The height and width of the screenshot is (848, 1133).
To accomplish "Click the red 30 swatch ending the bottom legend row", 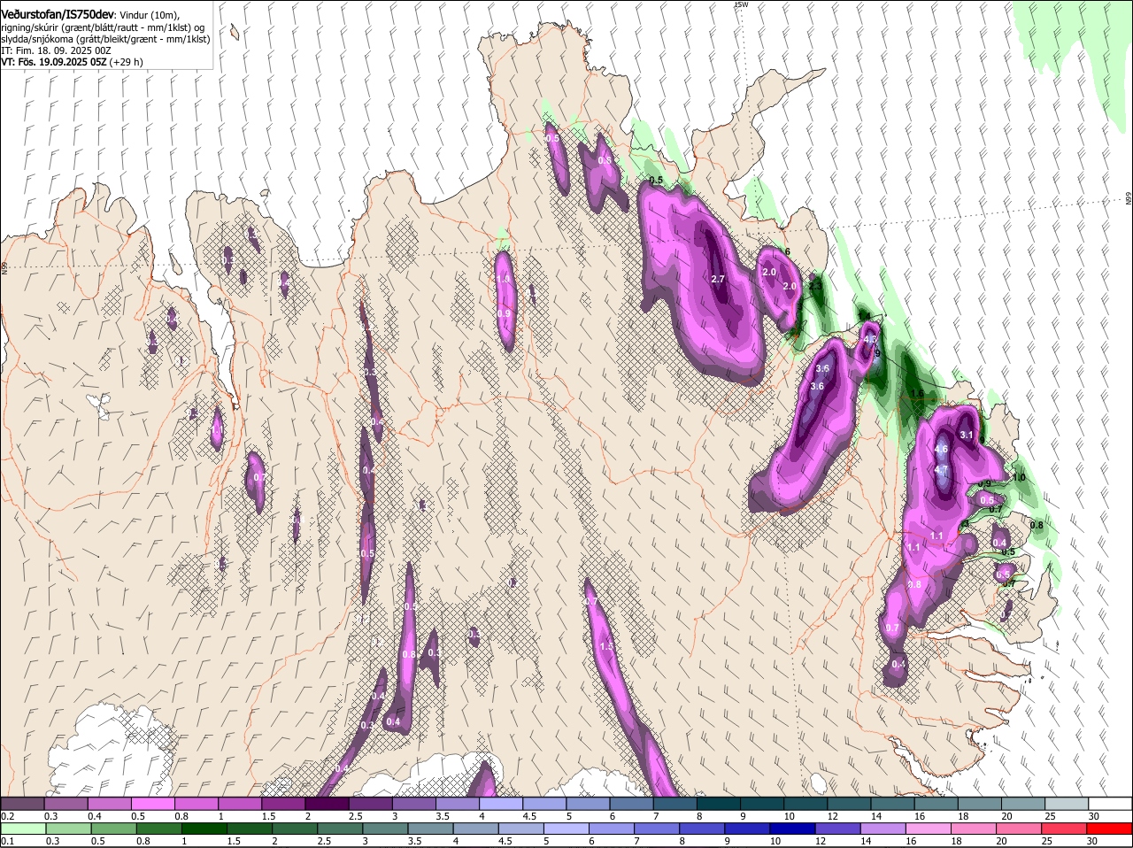I will click(x=1110, y=829).
